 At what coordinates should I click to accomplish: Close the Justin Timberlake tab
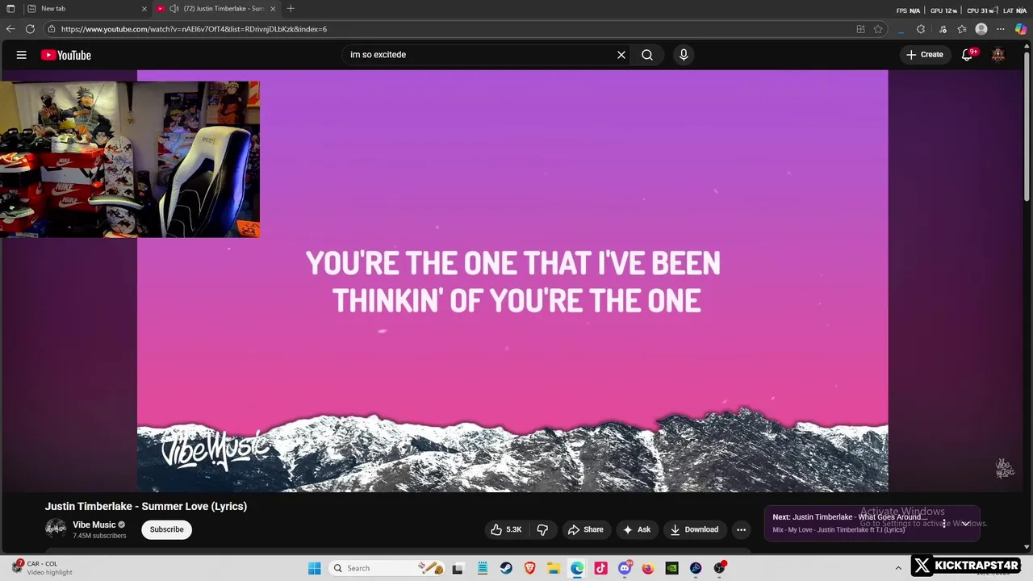[273, 9]
